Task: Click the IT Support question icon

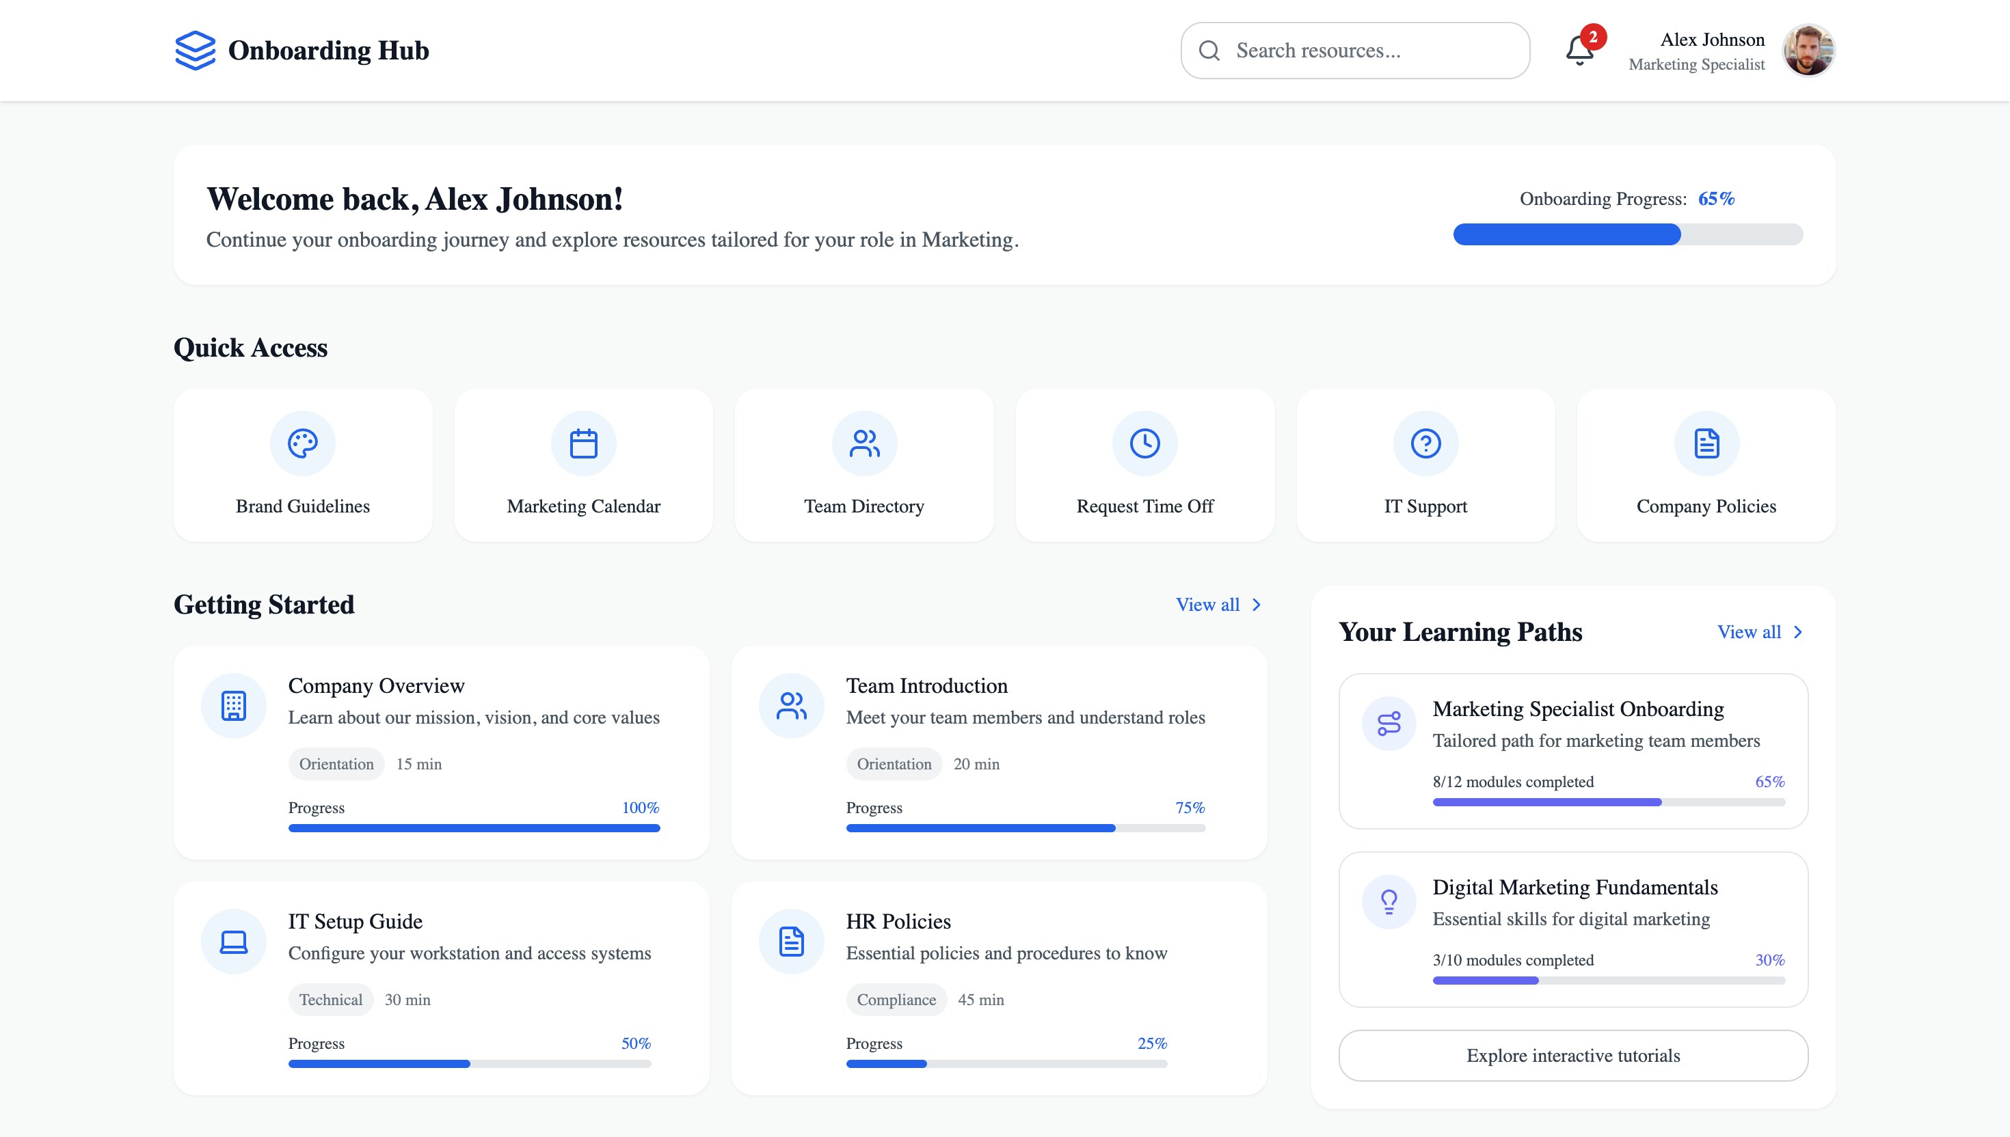Action: [1425, 443]
